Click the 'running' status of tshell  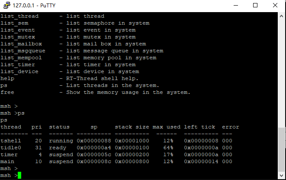point(61,141)
